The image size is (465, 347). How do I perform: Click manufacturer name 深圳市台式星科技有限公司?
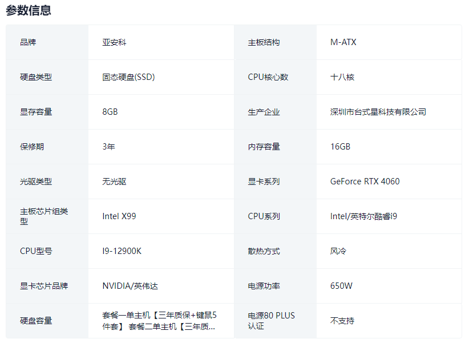tap(378, 112)
